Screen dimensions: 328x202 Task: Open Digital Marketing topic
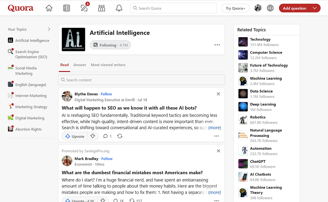click(x=26, y=118)
